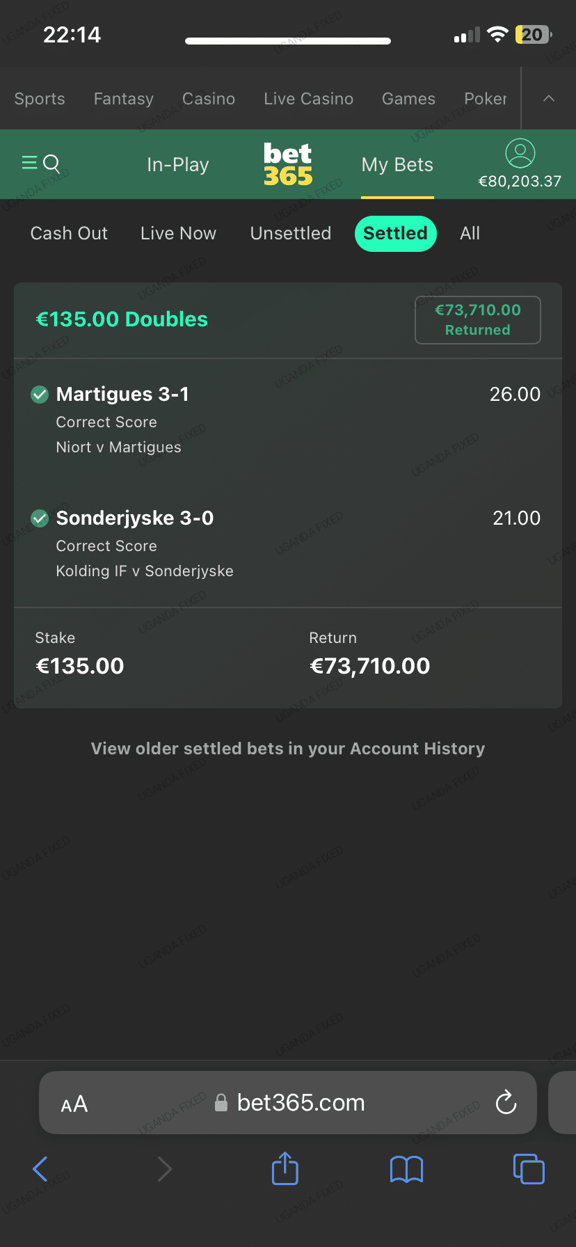
Task: Collapse the top product navigation chevron
Action: coord(549,99)
